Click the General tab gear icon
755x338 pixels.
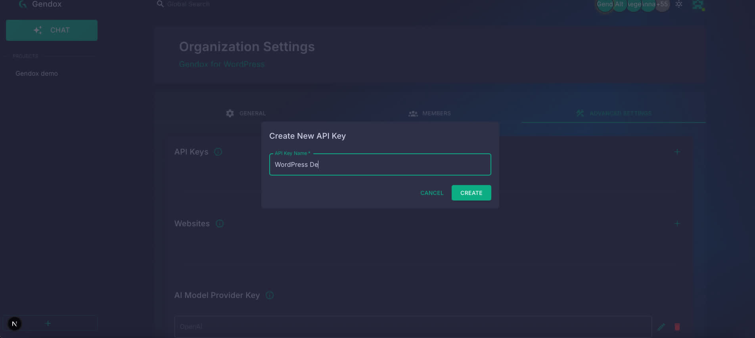point(230,113)
